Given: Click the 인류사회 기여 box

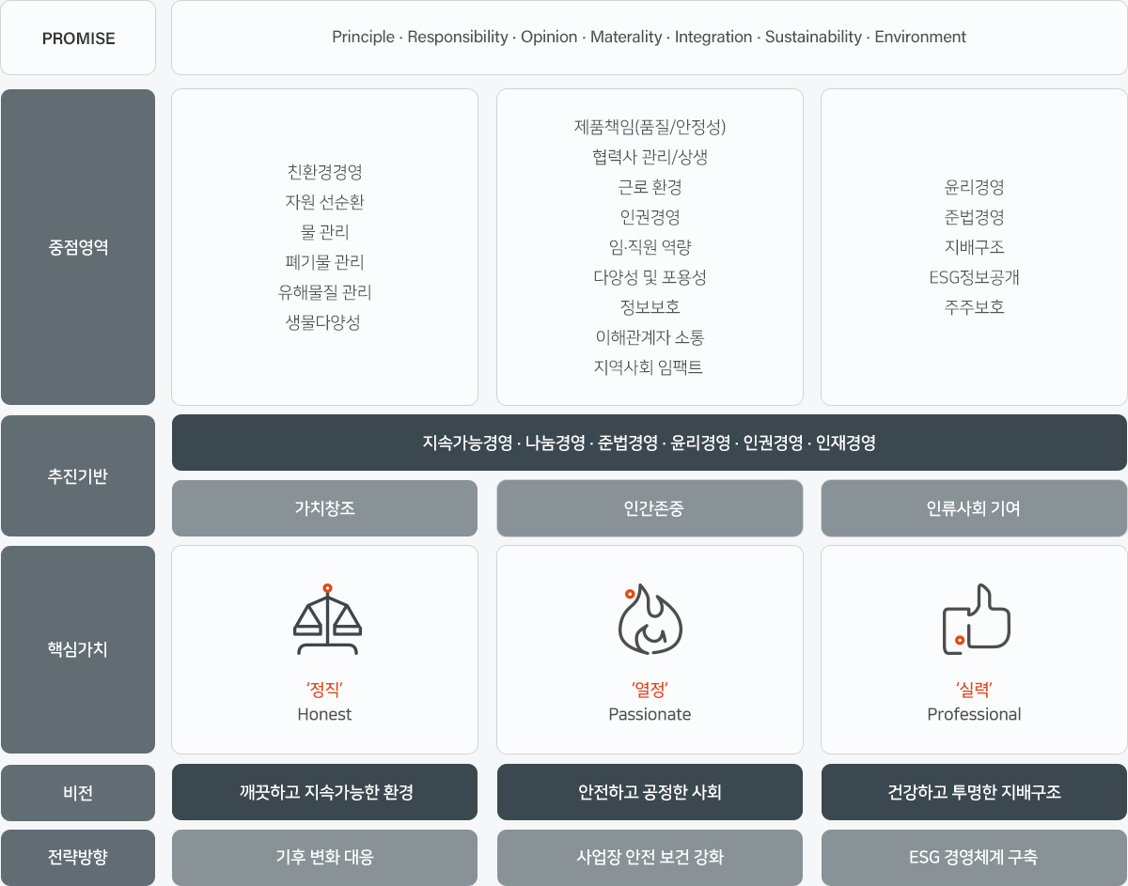Looking at the screenshot, I should pyautogui.click(x=974, y=508).
